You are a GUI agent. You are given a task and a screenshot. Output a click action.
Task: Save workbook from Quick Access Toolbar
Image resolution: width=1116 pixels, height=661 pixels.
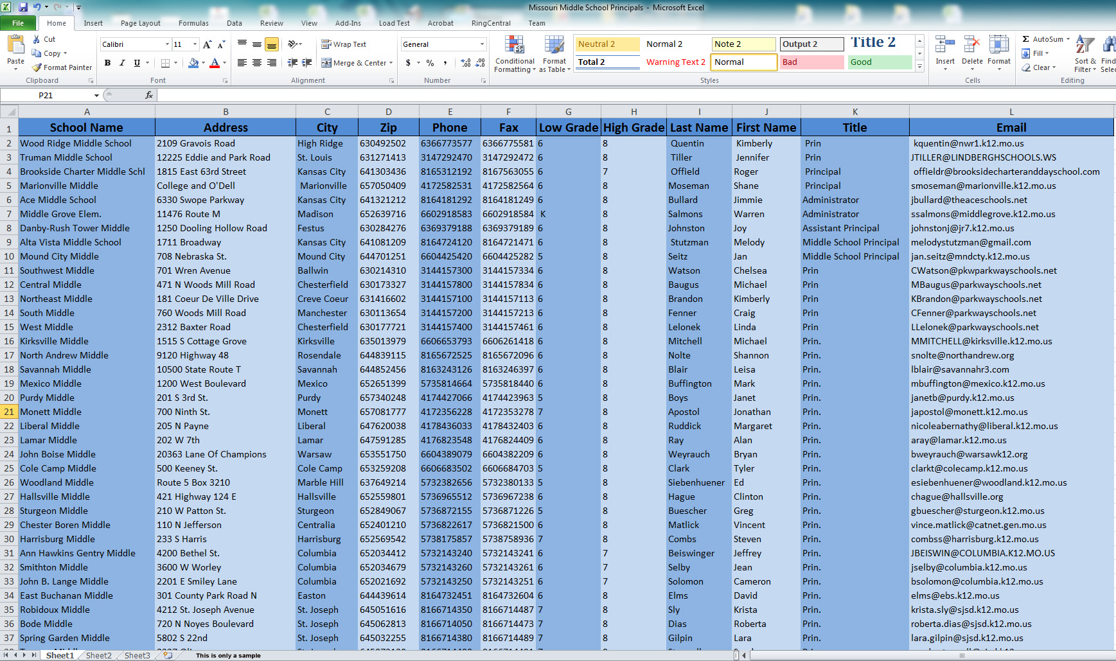[x=23, y=8]
